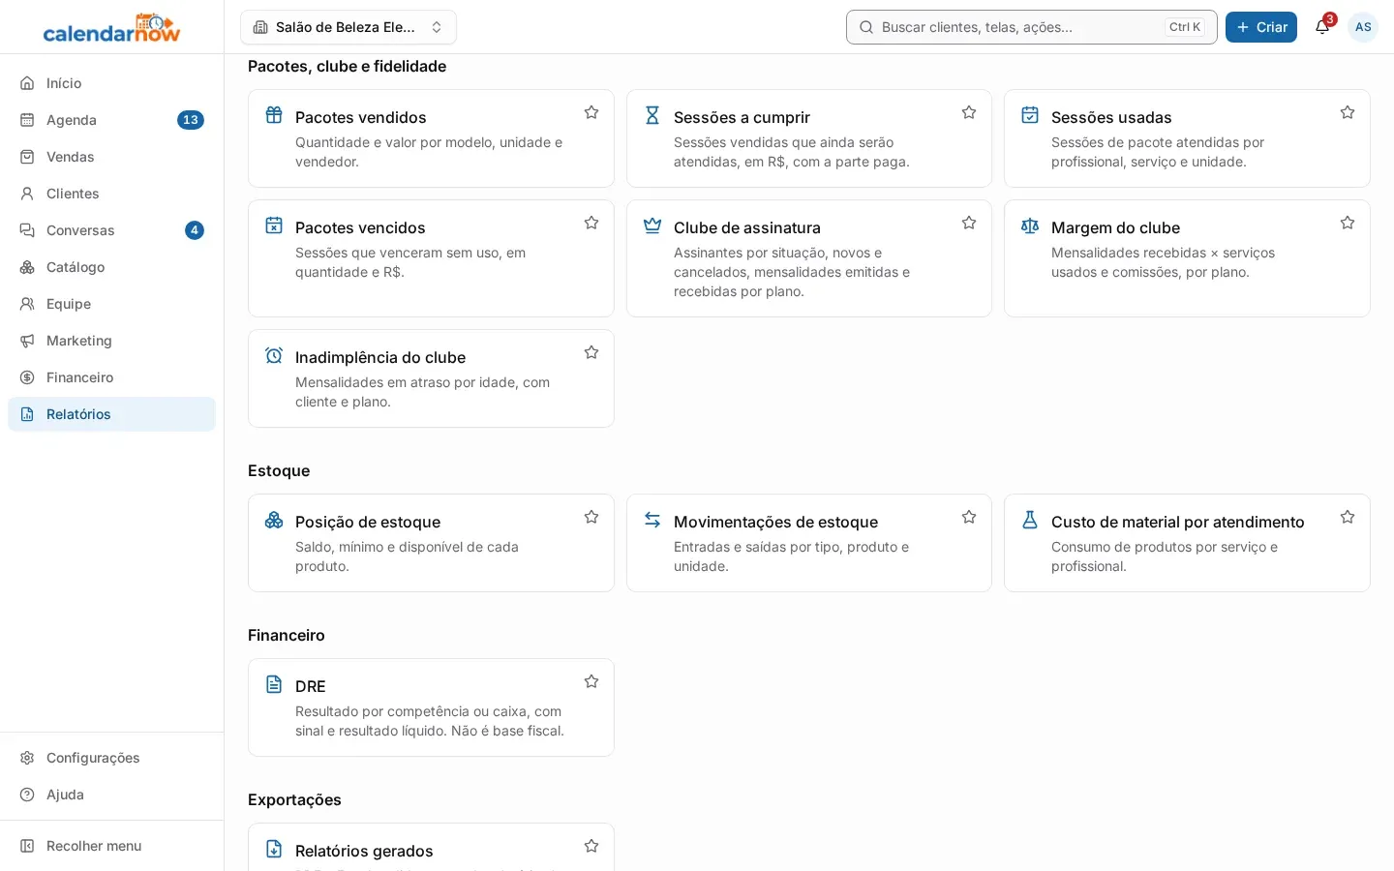Collapse sidebar with Recolher menu
The height and width of the screenshot is (871, 1394).
111,846
